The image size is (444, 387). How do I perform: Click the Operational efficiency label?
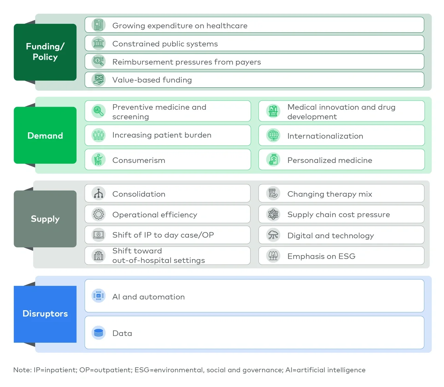[x=155, y=215]
